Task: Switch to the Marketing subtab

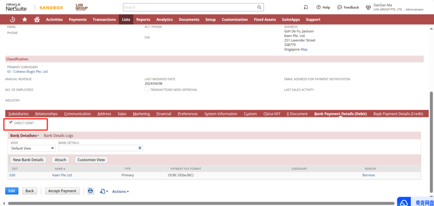Action: tap(141, 114)
